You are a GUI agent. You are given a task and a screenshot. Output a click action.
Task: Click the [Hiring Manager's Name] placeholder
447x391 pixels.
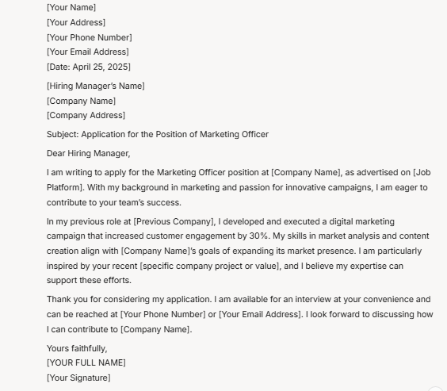[x=96, y=86]
